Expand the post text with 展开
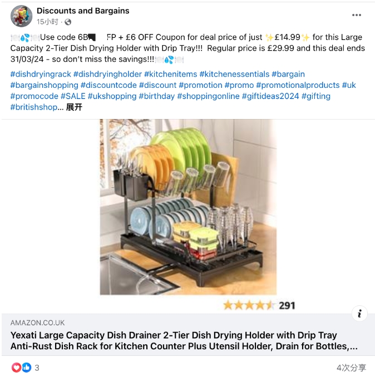Image resolution: width=375 pixels, height=377 pixels. (x=74, y=107)
